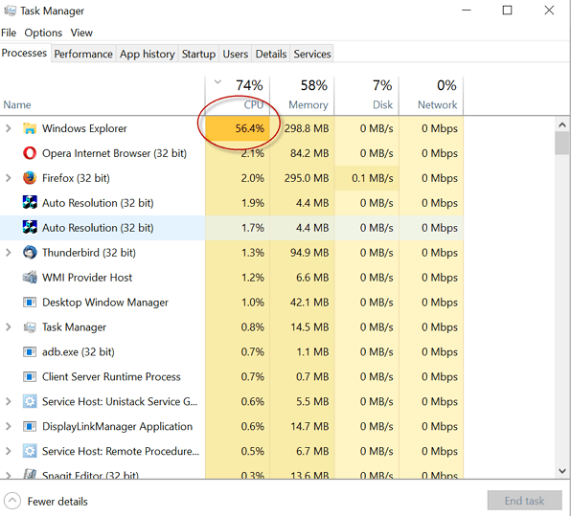Open the File menu
Image resolution: width=571 pixels, height=517 pixels.
[x=9, y=33]
